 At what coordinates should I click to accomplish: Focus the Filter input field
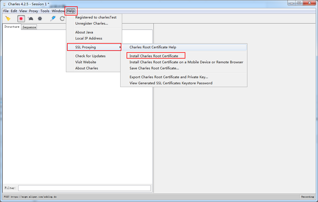(x=84, y=188)
